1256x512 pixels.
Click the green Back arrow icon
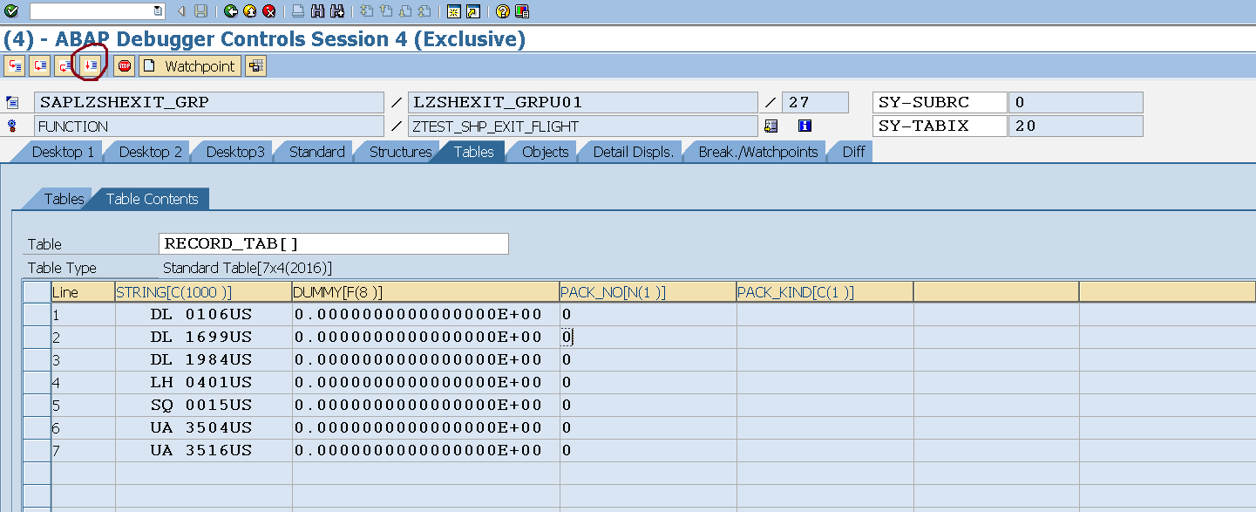point(230,11)
